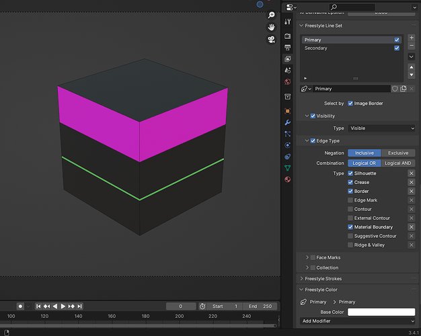Image resolution: width=421 pixels, height=336 pixels.
Task: Play the animation forward
Action: click(63, 306)
